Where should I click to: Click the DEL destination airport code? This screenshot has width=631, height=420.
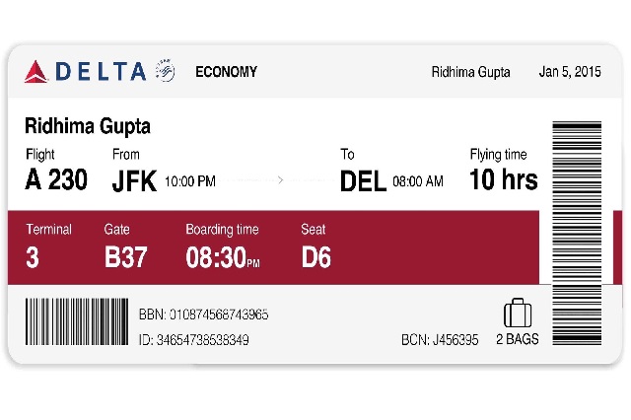click(x=363, y=181)
